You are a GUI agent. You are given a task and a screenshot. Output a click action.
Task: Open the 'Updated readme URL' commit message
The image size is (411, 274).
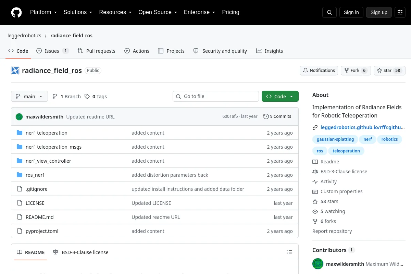click(90, 117)
